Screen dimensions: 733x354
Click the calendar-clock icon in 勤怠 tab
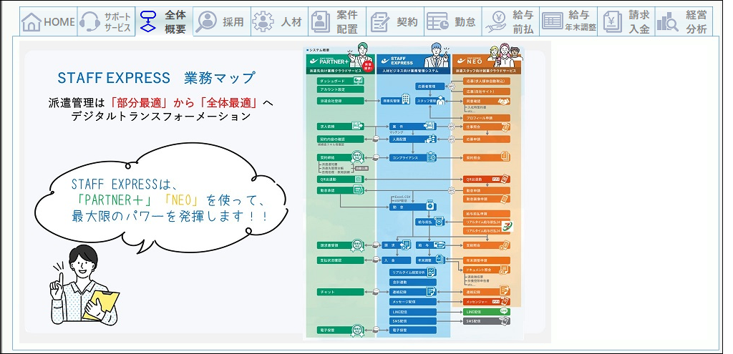click(x=437, y=21)
